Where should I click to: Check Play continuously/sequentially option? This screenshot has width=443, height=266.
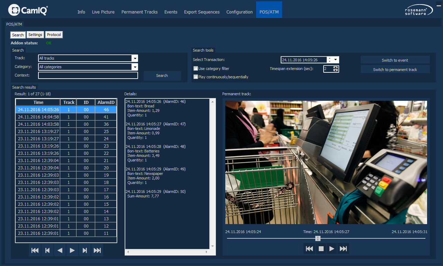196,77
